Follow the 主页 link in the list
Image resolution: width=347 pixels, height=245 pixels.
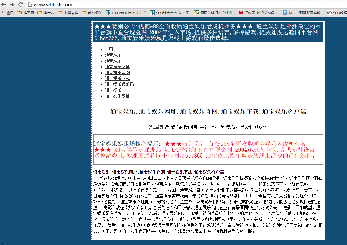pos(109,49)
